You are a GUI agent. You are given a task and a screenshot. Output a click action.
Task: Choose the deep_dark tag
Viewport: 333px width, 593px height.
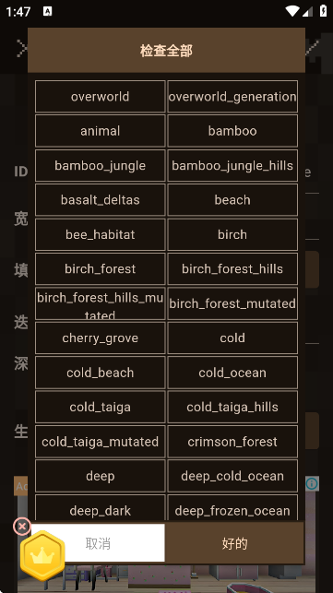click(x=101, y=509)
